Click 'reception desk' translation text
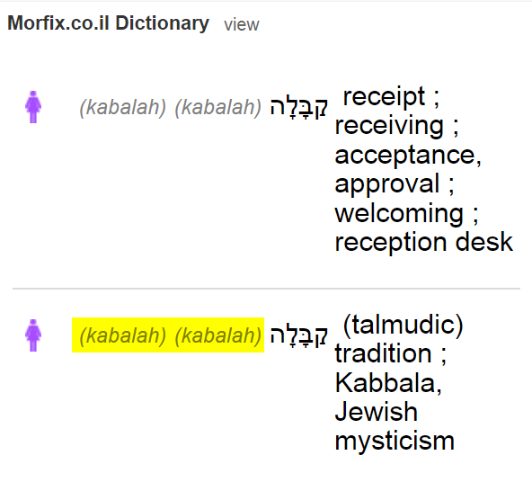This screenshot has height=482, width=532. pos(424,243)
